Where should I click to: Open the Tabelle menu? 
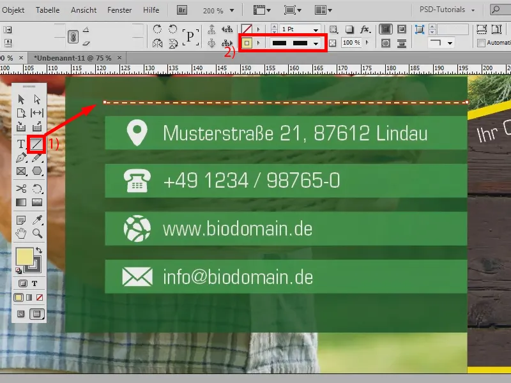click(x=47, y=10)
